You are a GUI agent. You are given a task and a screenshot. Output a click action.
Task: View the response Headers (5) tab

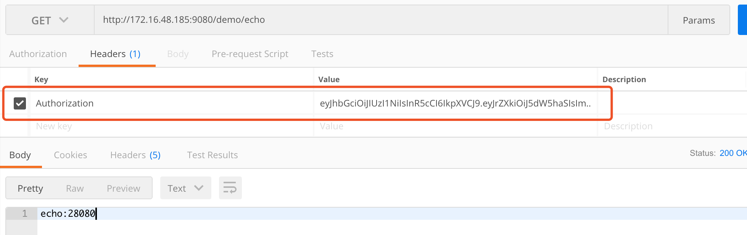[x=135, y=155]
